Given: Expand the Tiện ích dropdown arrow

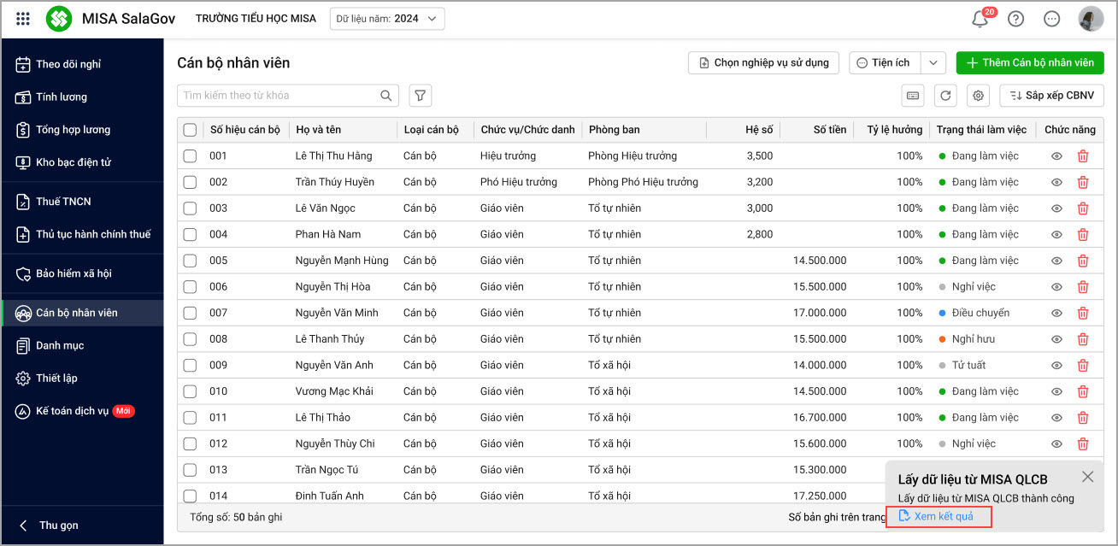Looking at the screenshot, I should click(x=934, y=63).
